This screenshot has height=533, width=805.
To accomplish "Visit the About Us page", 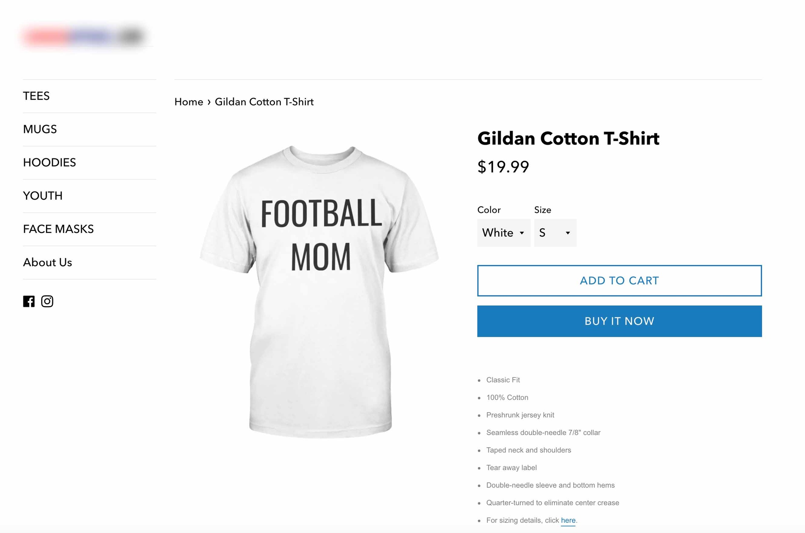I will coord(47,262).
